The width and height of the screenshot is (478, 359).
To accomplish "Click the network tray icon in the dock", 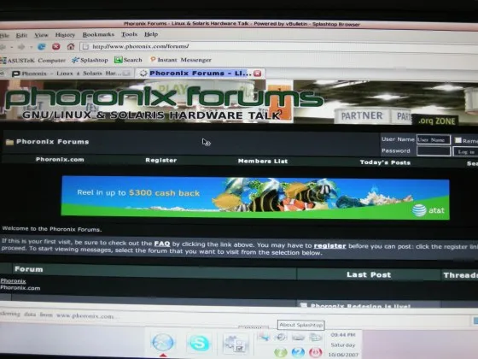I will (264, 337).
